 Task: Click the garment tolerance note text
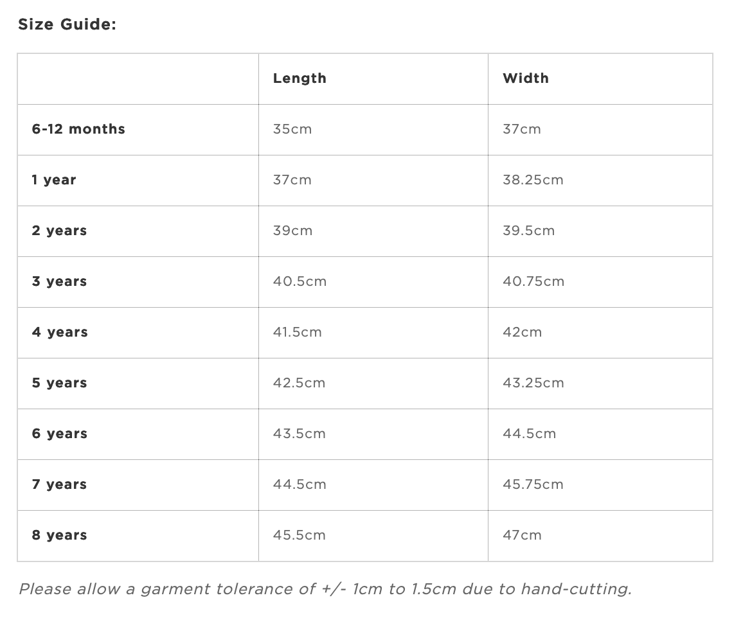(325, 589)
